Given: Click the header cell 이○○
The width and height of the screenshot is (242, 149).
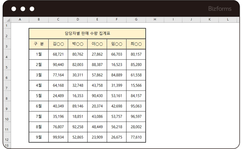Looking at the screenshot, I should point(97,44).
